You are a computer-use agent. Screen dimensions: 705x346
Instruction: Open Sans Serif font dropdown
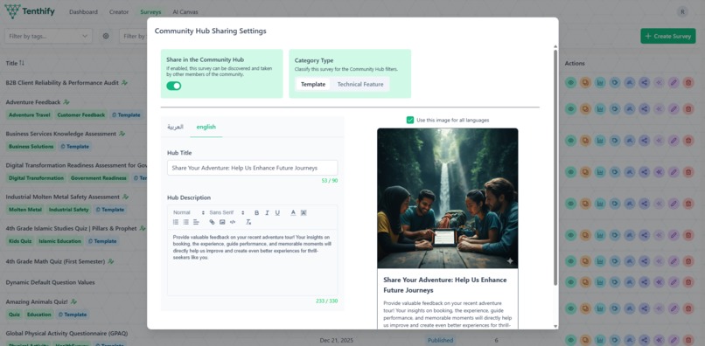(227, 212)
